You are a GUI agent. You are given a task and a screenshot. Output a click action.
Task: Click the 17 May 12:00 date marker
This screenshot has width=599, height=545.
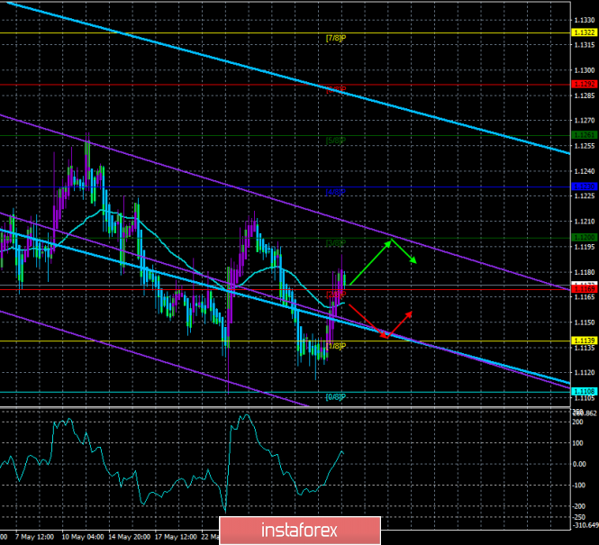point(177,537)
